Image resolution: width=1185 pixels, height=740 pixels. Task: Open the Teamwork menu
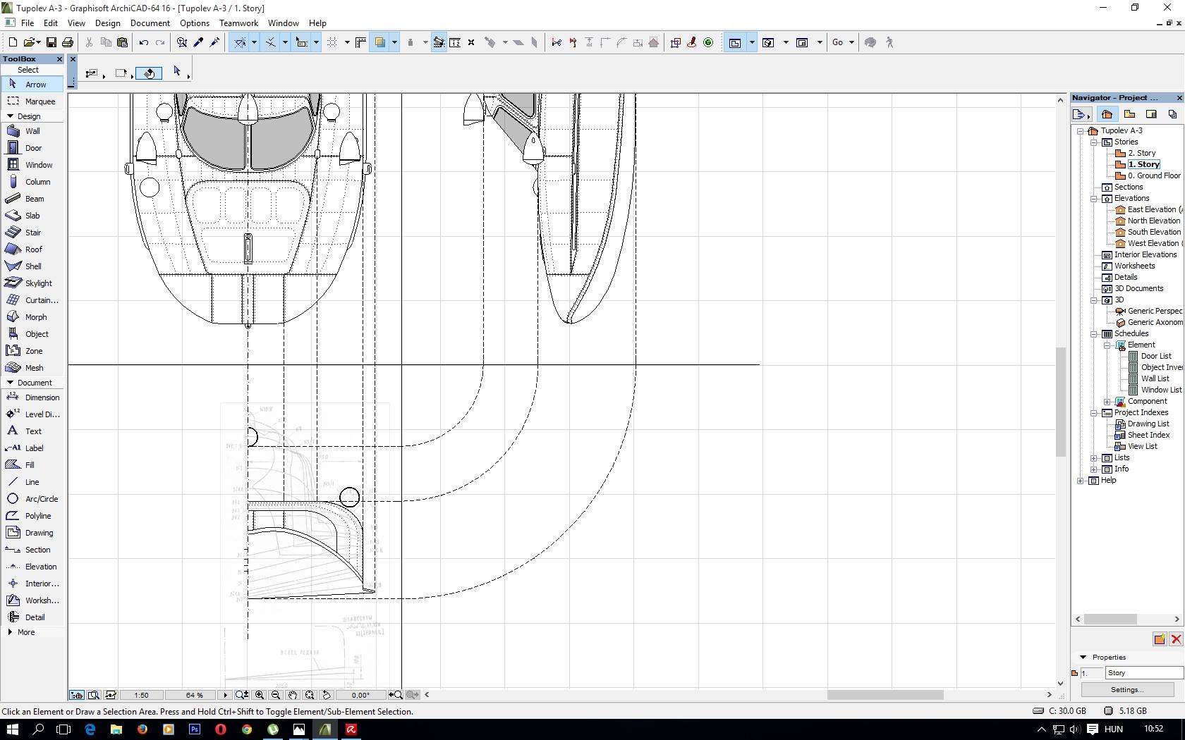[238, 23]
